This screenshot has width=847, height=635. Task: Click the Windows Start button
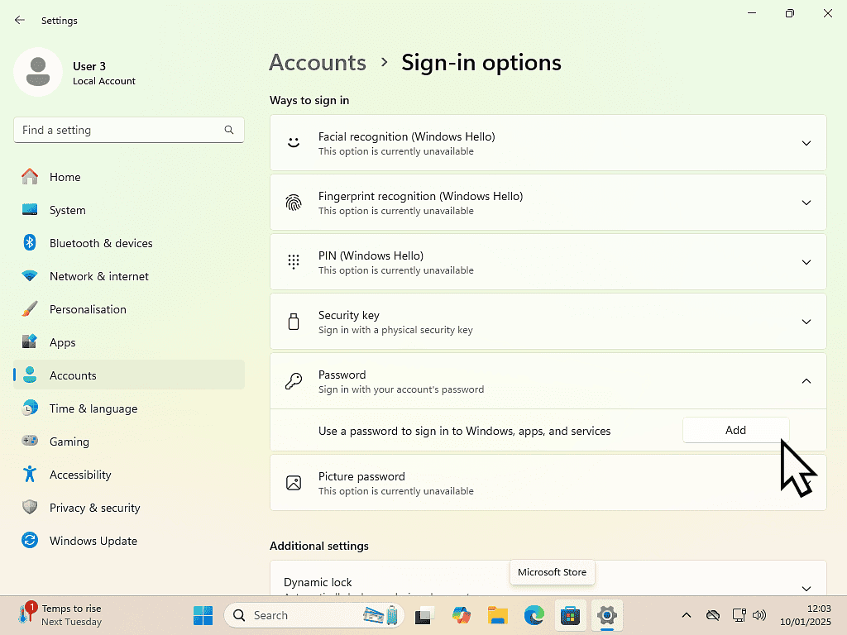[x=203, y=615]
